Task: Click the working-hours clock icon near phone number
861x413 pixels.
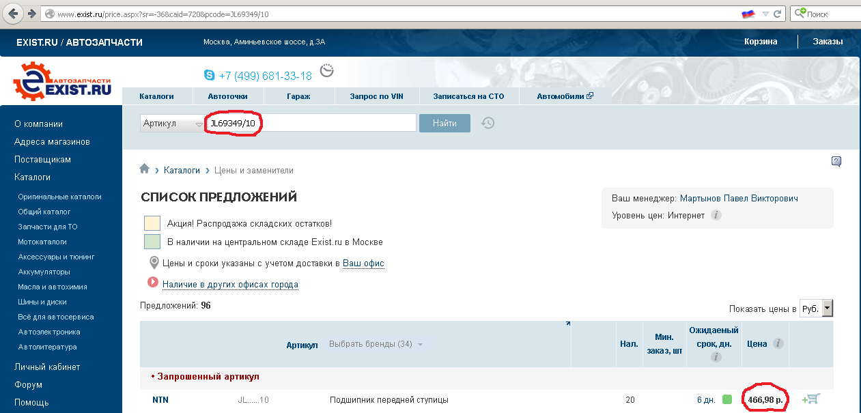Action: (x=326, y=72)
